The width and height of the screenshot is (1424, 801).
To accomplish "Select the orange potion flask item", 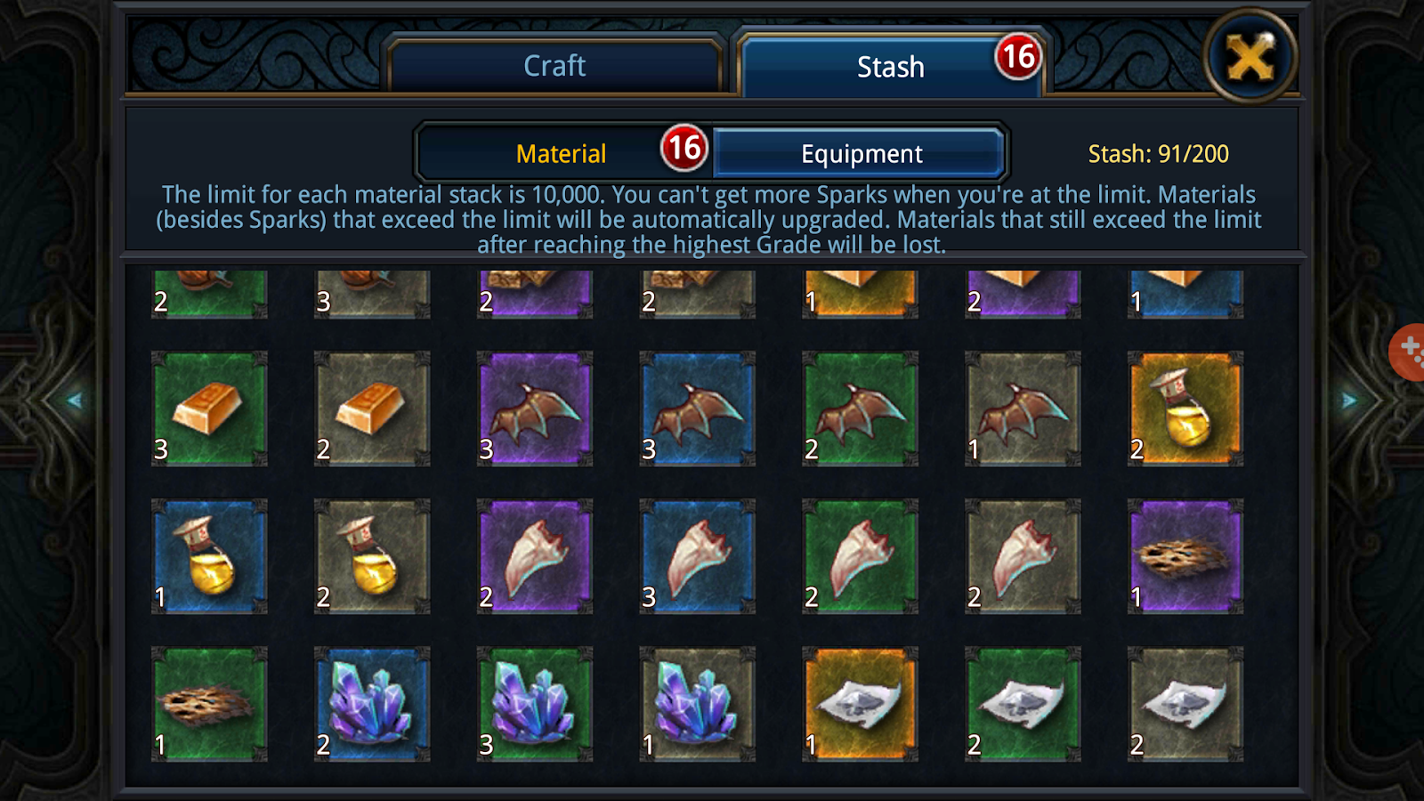I will click(x=1185, y=409).
